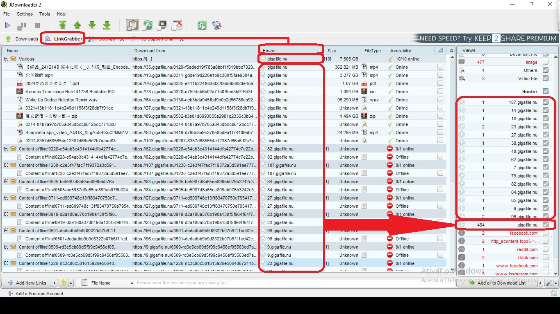The height and width of the screenshot is (314, 560).
Task: Select the LinkGrabber tab
Action: 64,39
